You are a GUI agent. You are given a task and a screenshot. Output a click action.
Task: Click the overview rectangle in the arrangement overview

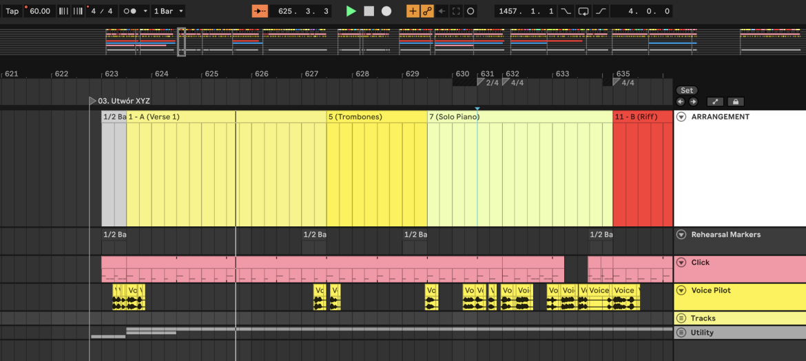pyautogui.click(x=181, y=42)
